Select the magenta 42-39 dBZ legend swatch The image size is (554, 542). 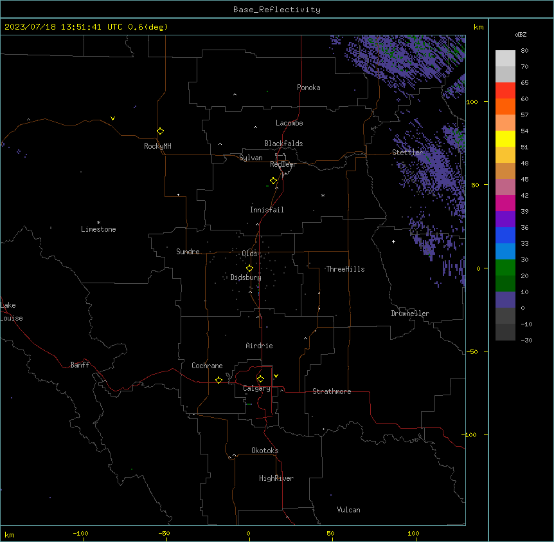[x=505, y=203]
